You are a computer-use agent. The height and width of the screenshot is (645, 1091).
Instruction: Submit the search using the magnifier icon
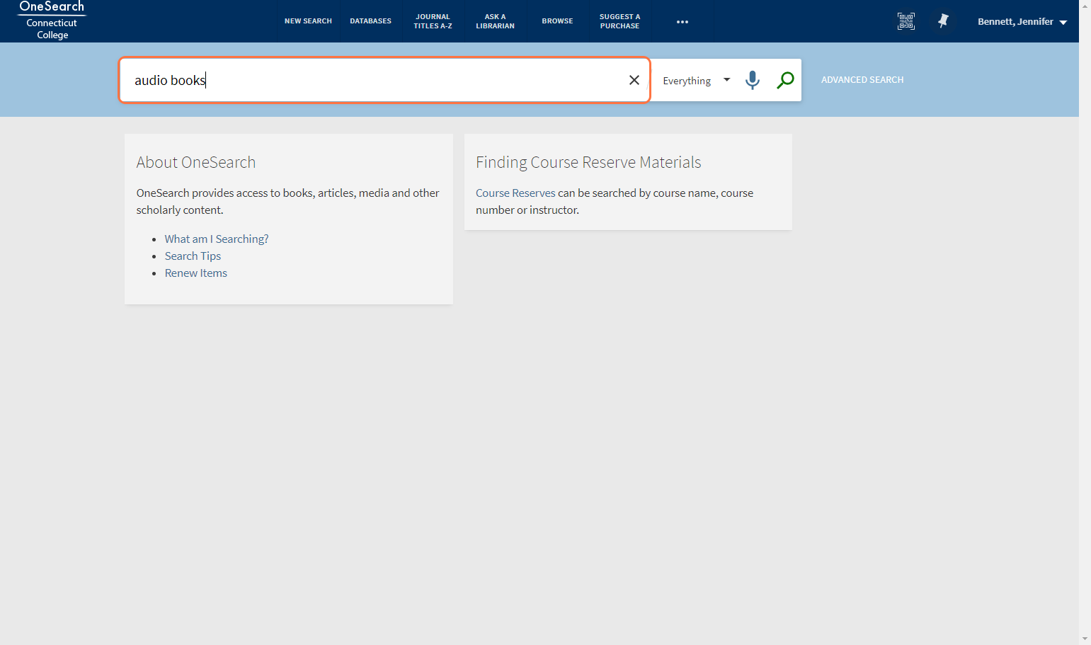pos(785,80)
